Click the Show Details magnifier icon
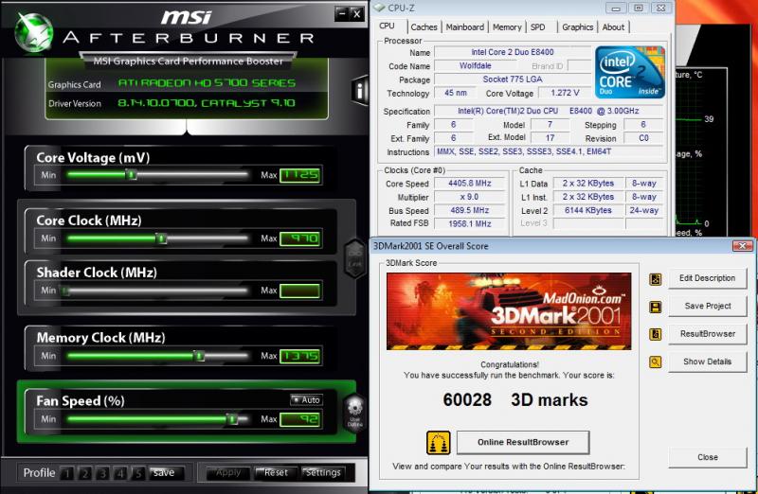Viewport: 758px width, 494px height. [x=656, y=362]
